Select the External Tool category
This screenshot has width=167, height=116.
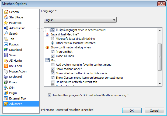18,98
